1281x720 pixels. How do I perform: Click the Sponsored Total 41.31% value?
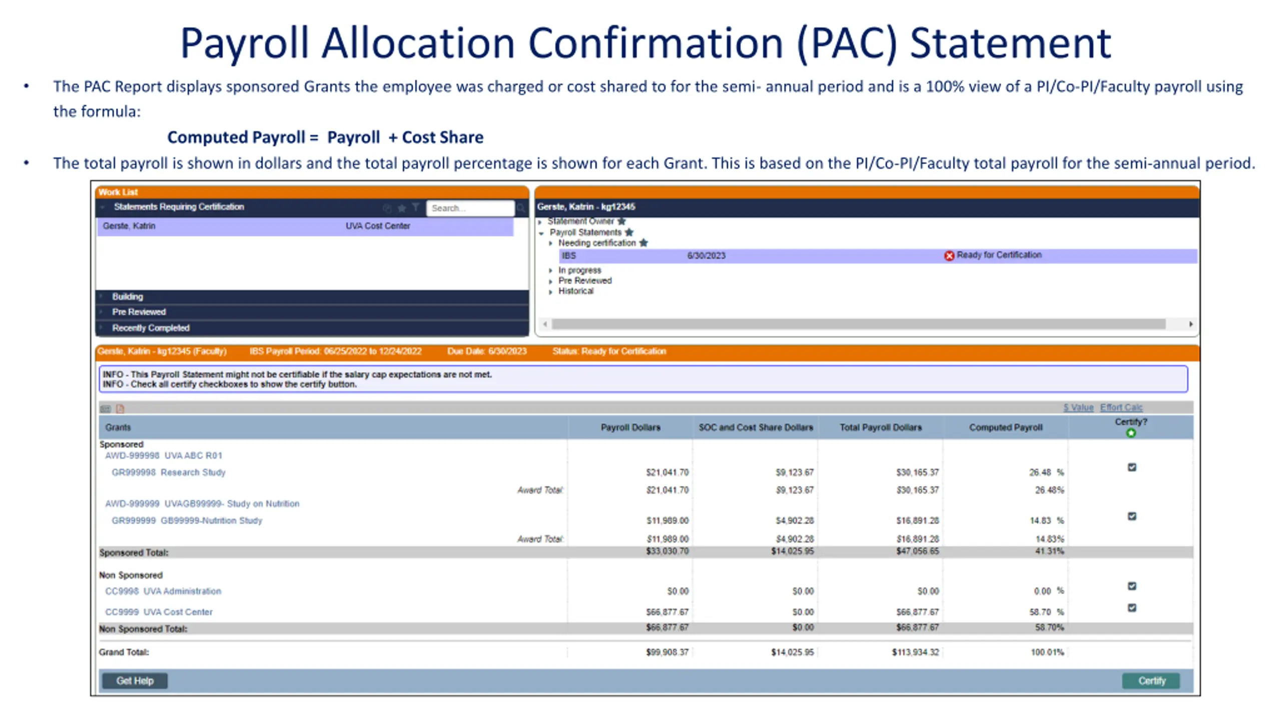[1049, 551]
